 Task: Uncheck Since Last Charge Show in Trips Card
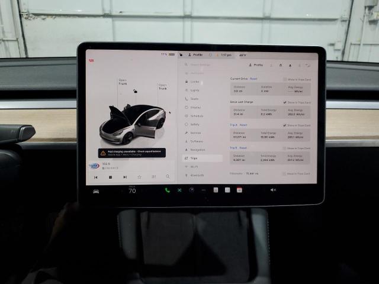click(285, 102)
